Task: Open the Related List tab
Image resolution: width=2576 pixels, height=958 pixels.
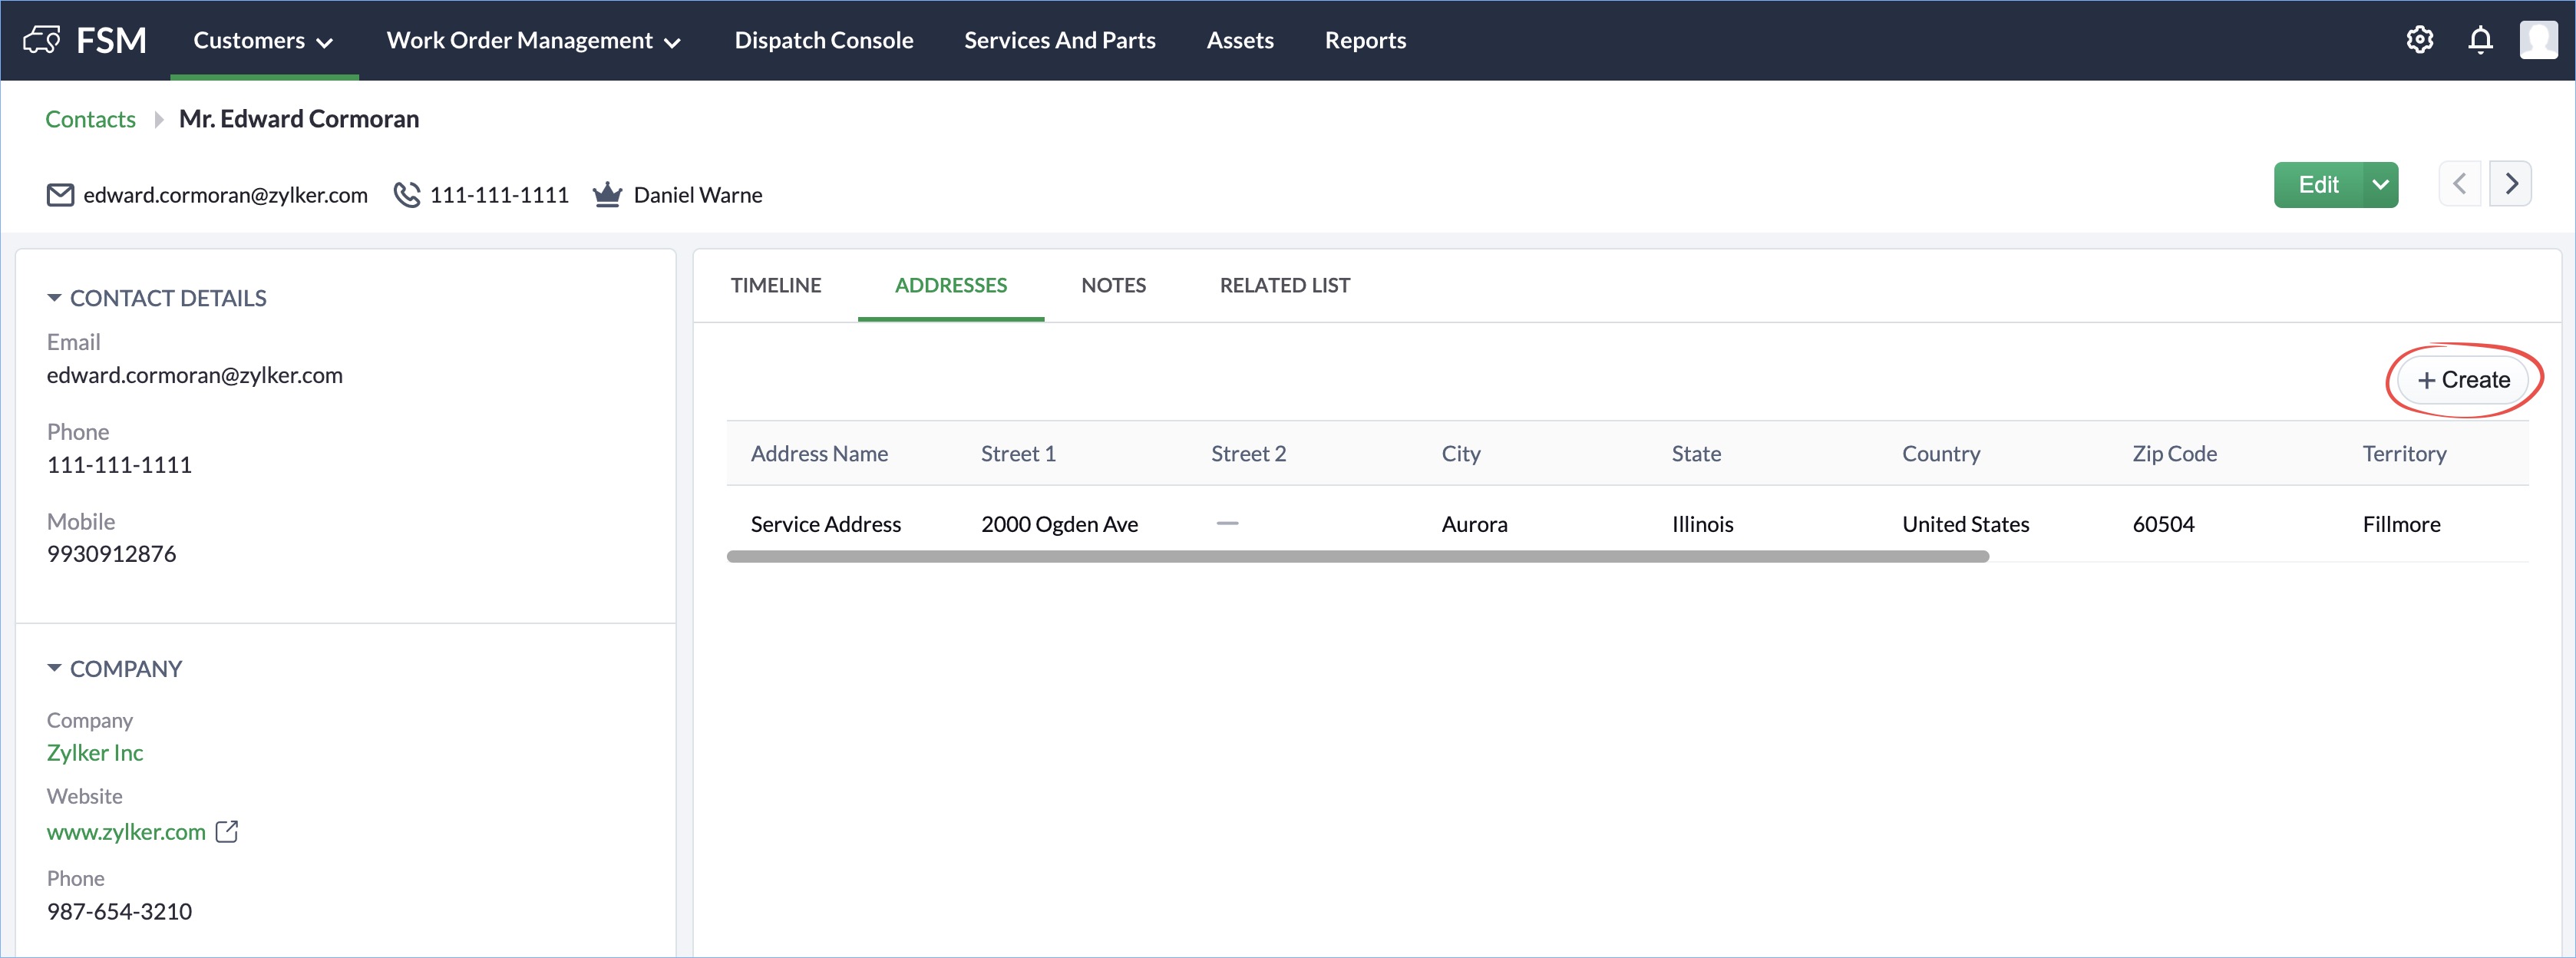Action: click(x=1284, y=286)
